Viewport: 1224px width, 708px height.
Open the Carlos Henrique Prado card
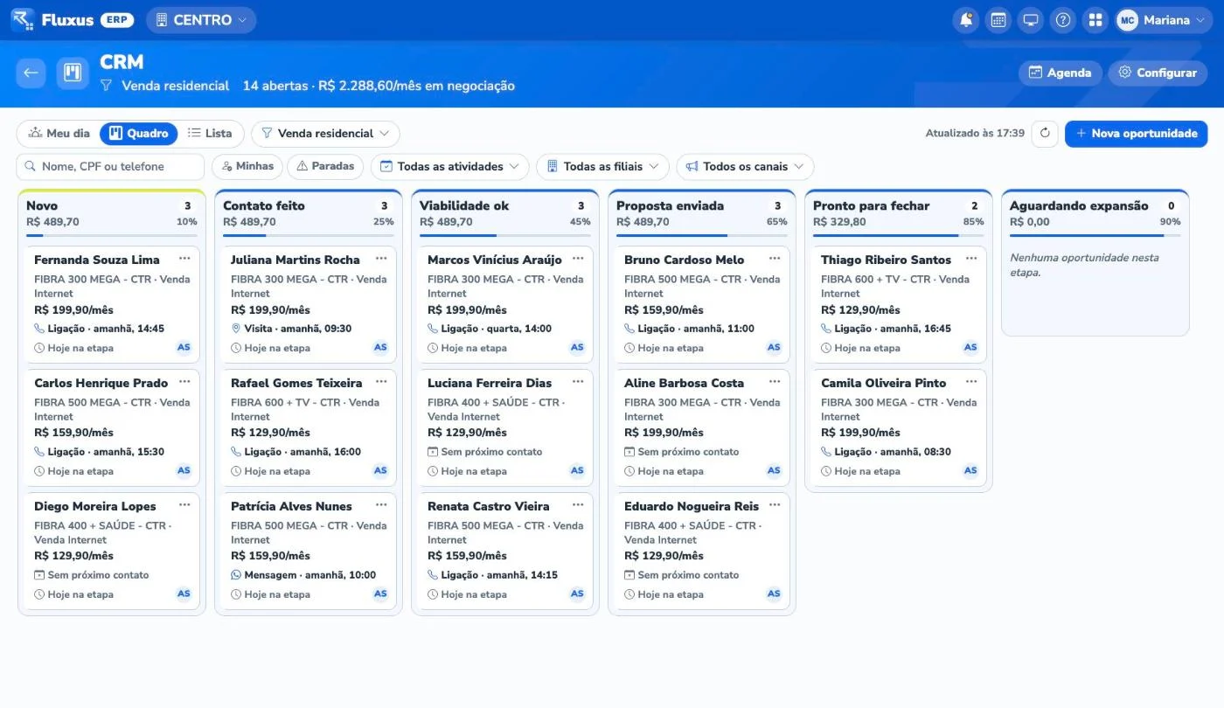(112, 427)
